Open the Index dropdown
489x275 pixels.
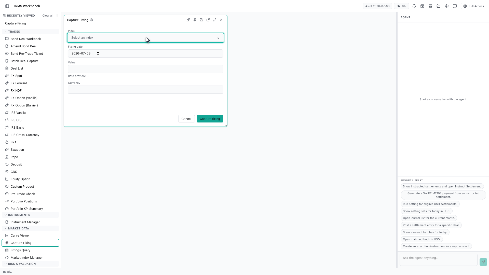point(145,38)
